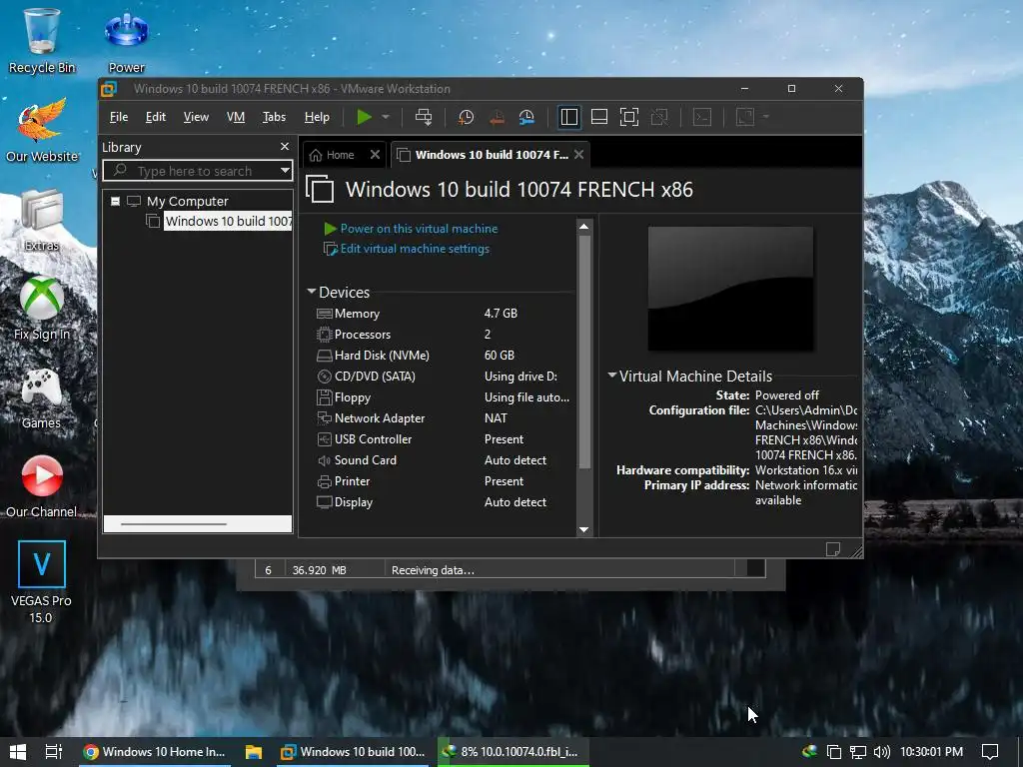Open the Library search dropdown arrow
The height and width of the screenshot is (767, 1023).
click(x=285, y=171)
